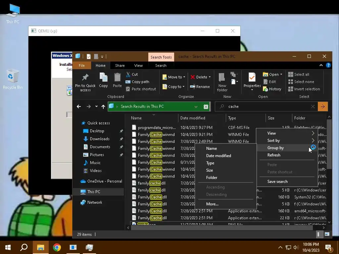Group by Date modified
The height and width of the screenshot is (254, 339).
coord(226,156)
